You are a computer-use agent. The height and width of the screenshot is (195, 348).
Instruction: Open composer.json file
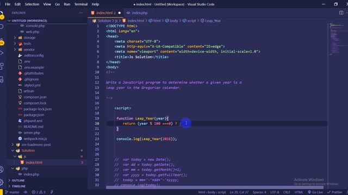(35, 97)
